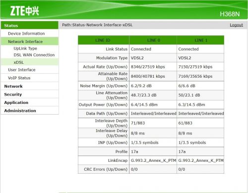Open Device Information page
248x193 pixels.
click(x=26, y=34)
